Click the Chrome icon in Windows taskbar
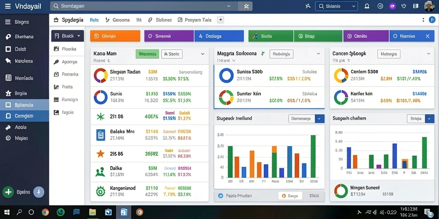439x219 pixels. click(x=45, y=212)
